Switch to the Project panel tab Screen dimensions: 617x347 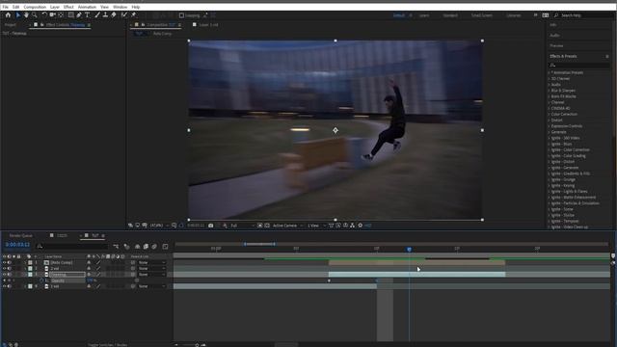point(11,25)
